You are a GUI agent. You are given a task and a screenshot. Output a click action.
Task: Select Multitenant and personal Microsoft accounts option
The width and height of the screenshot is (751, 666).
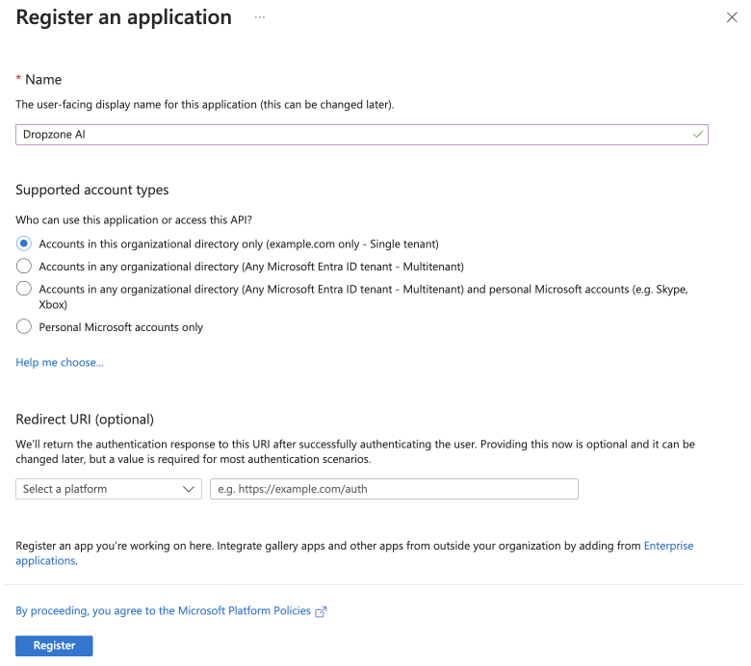pyautogui.click(x=24, y=289)
